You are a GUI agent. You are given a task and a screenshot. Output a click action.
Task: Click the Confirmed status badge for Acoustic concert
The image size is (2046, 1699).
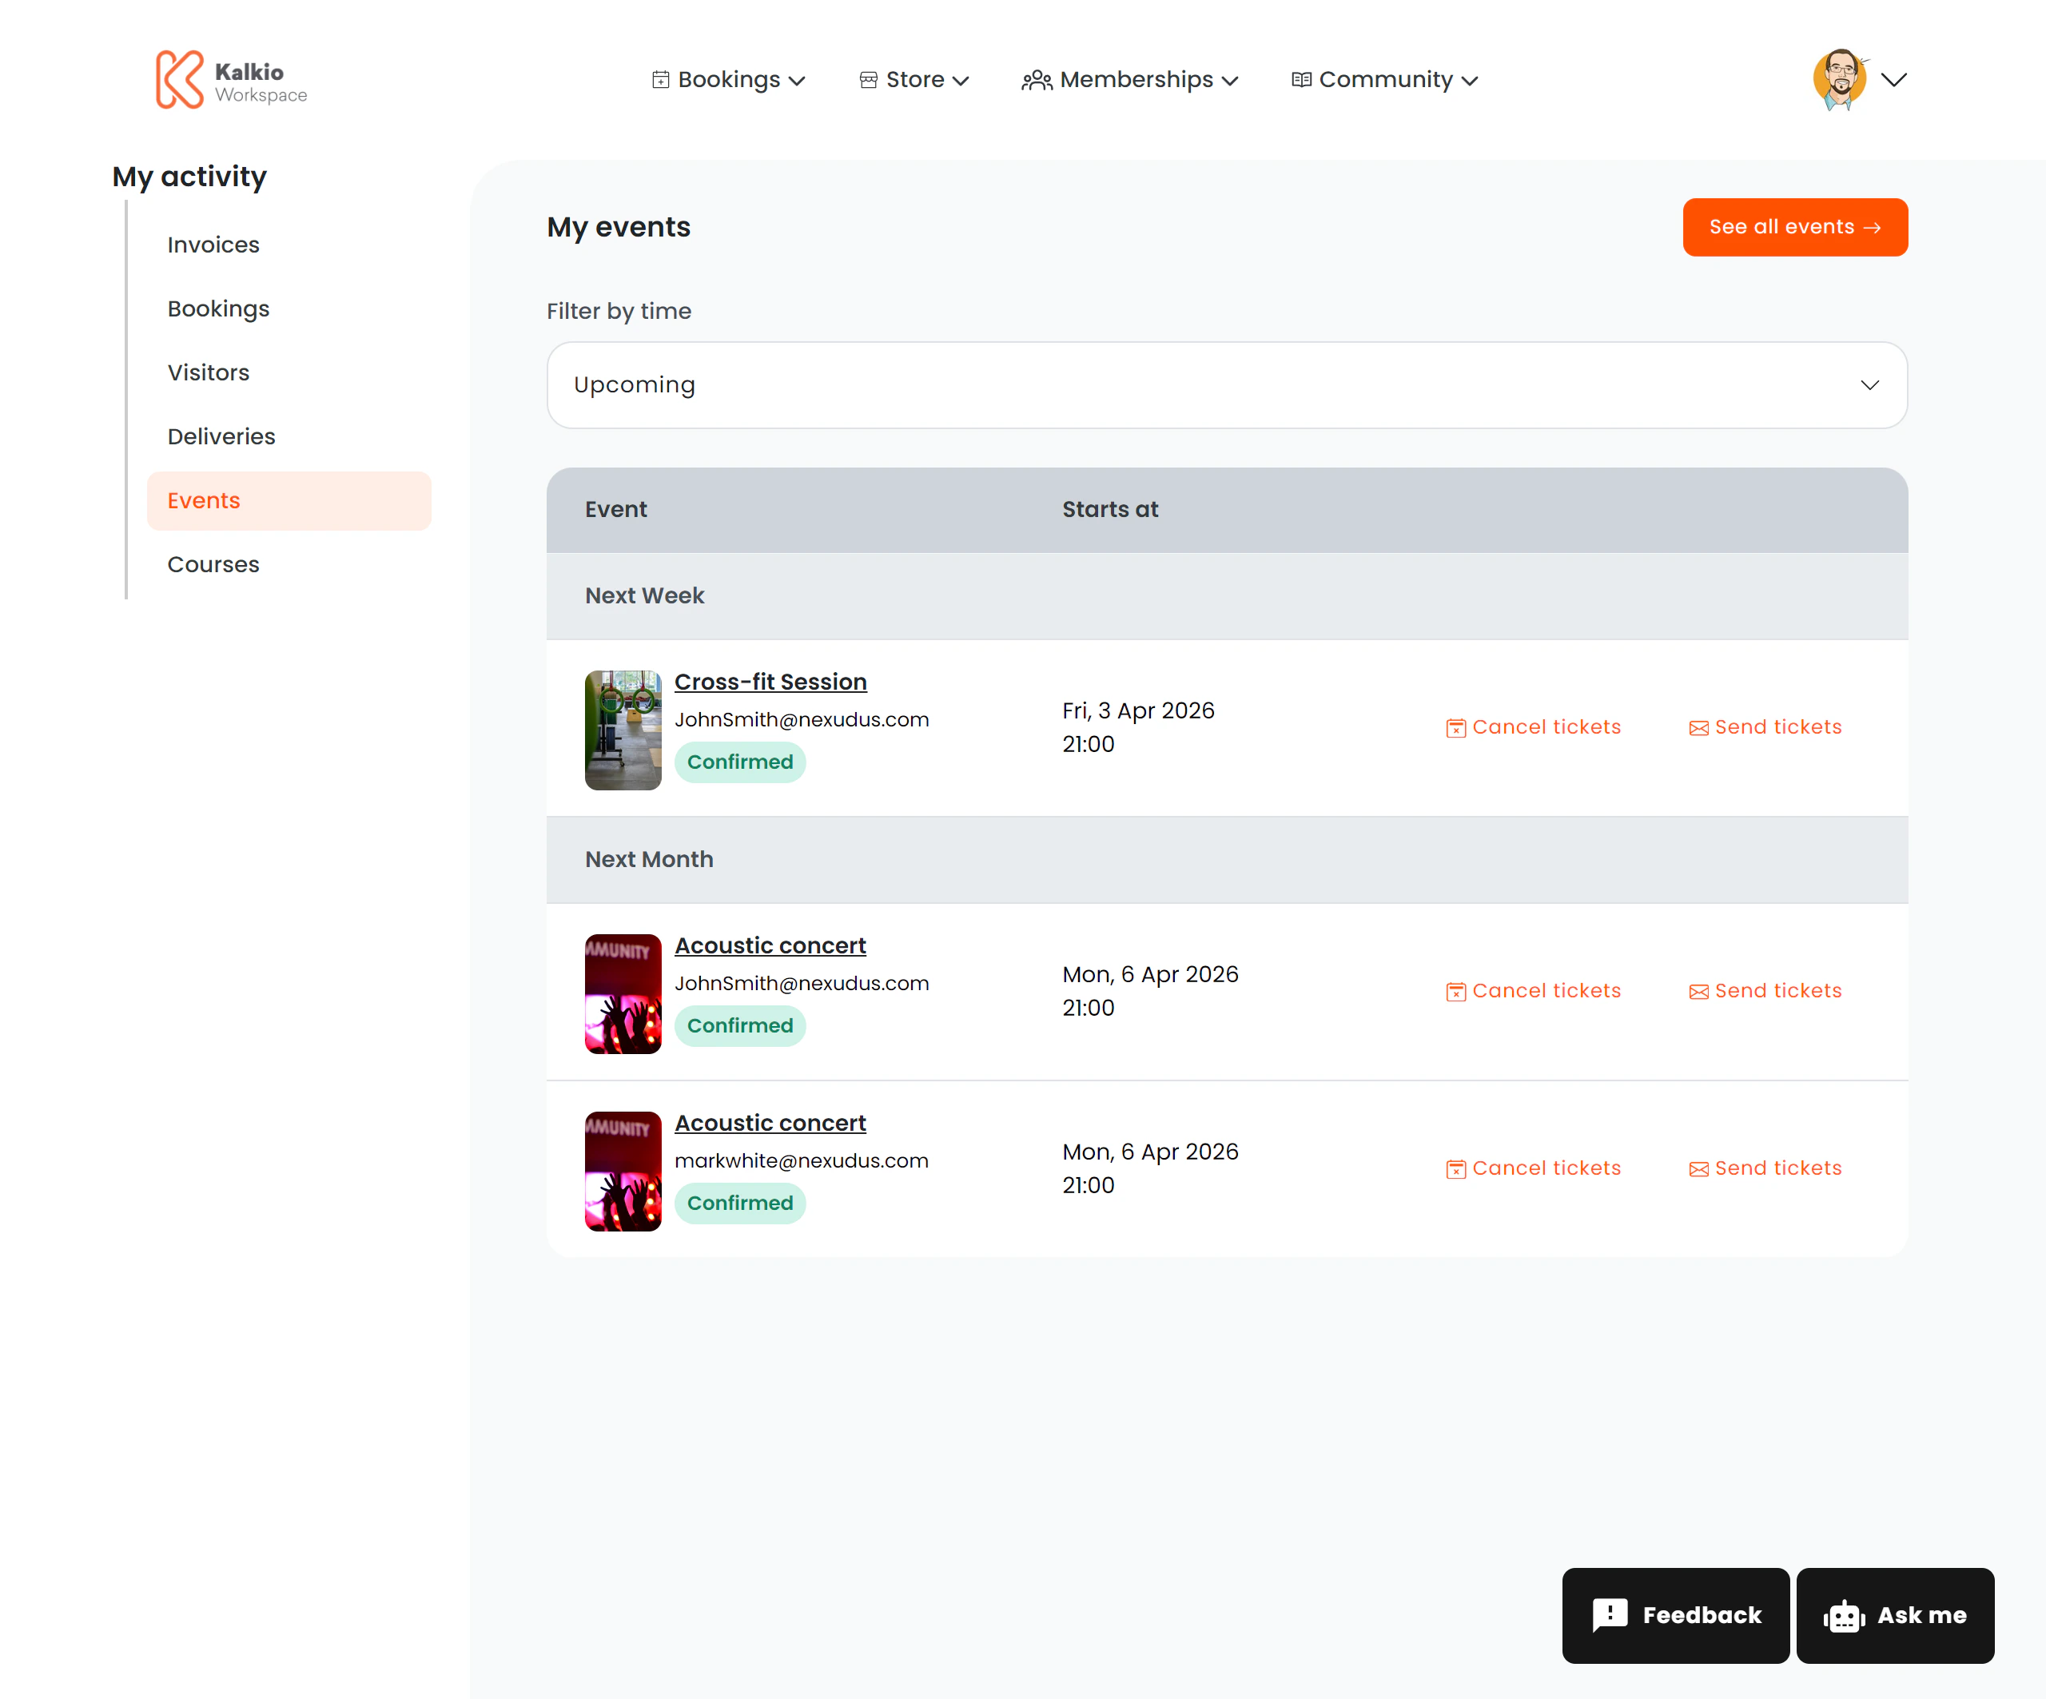click(739, 1025)
